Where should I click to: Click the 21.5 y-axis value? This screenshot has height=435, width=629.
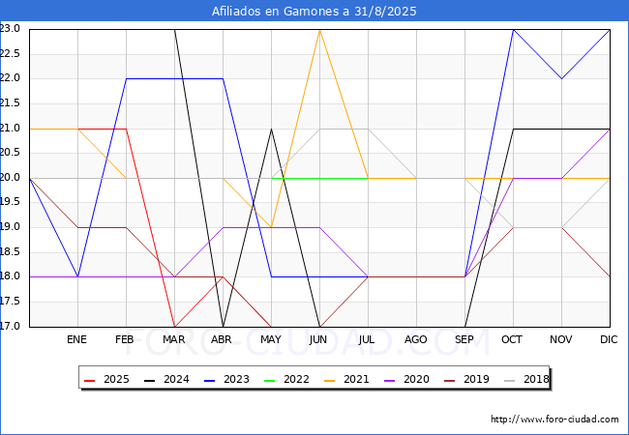10,103
